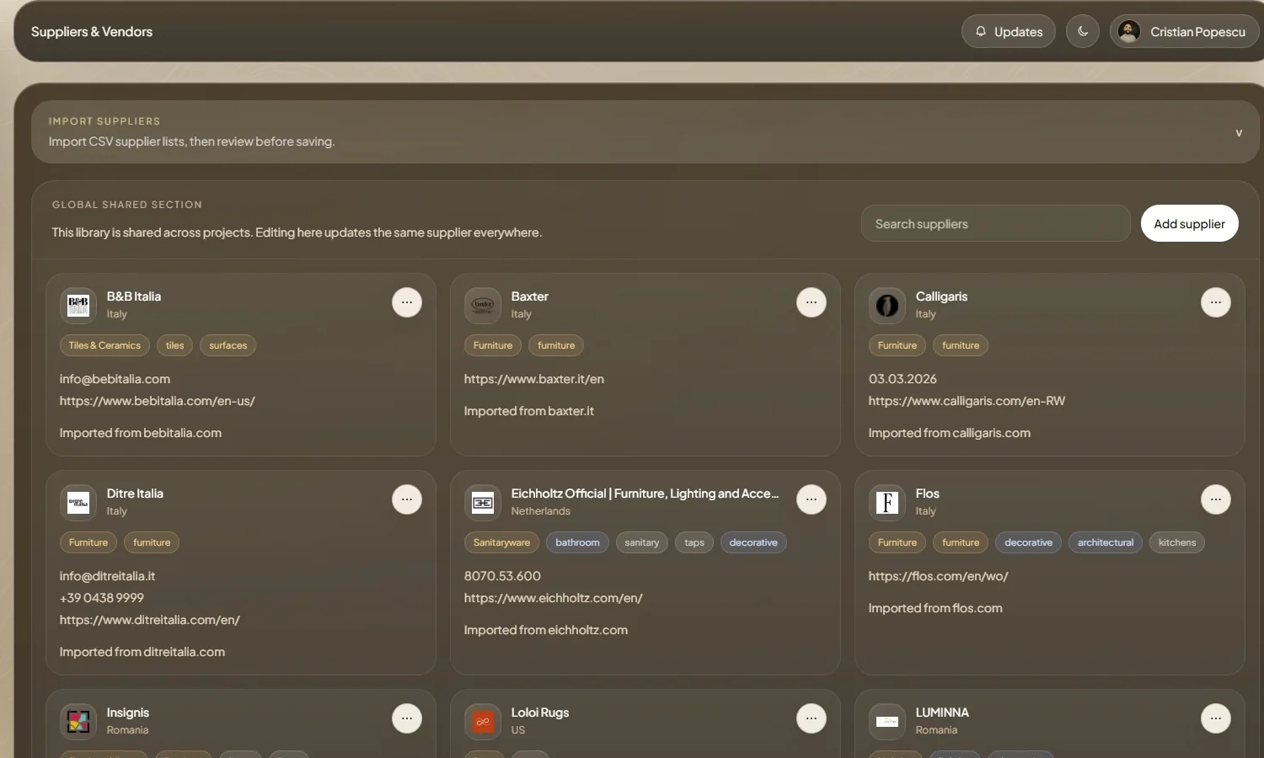
Task: Open Calligaris card options menu
Action: click(x=1216, y=302)
